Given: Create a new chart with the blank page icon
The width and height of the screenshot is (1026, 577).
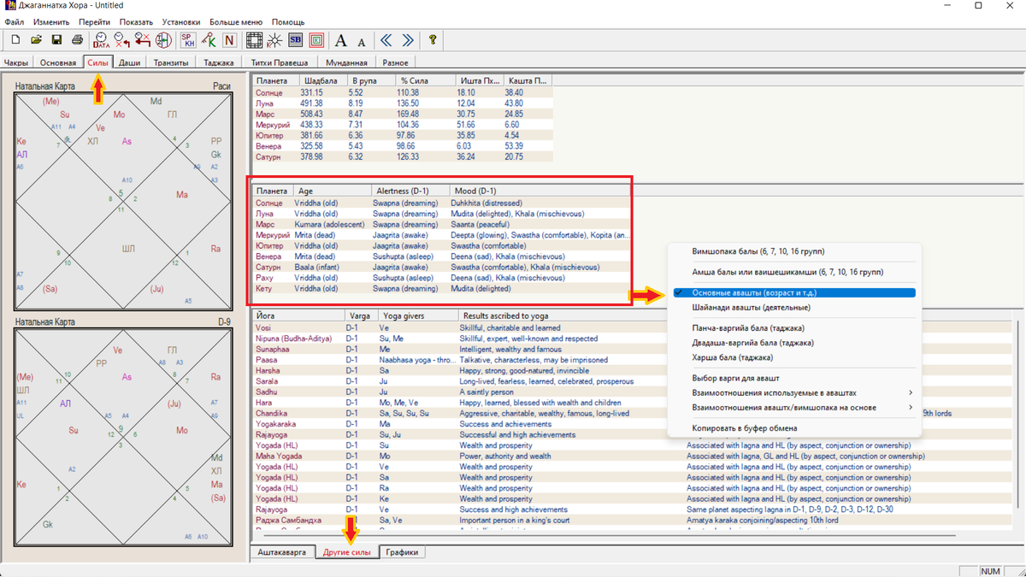Looking at the screenshot, I should click(x=15, y=39).
